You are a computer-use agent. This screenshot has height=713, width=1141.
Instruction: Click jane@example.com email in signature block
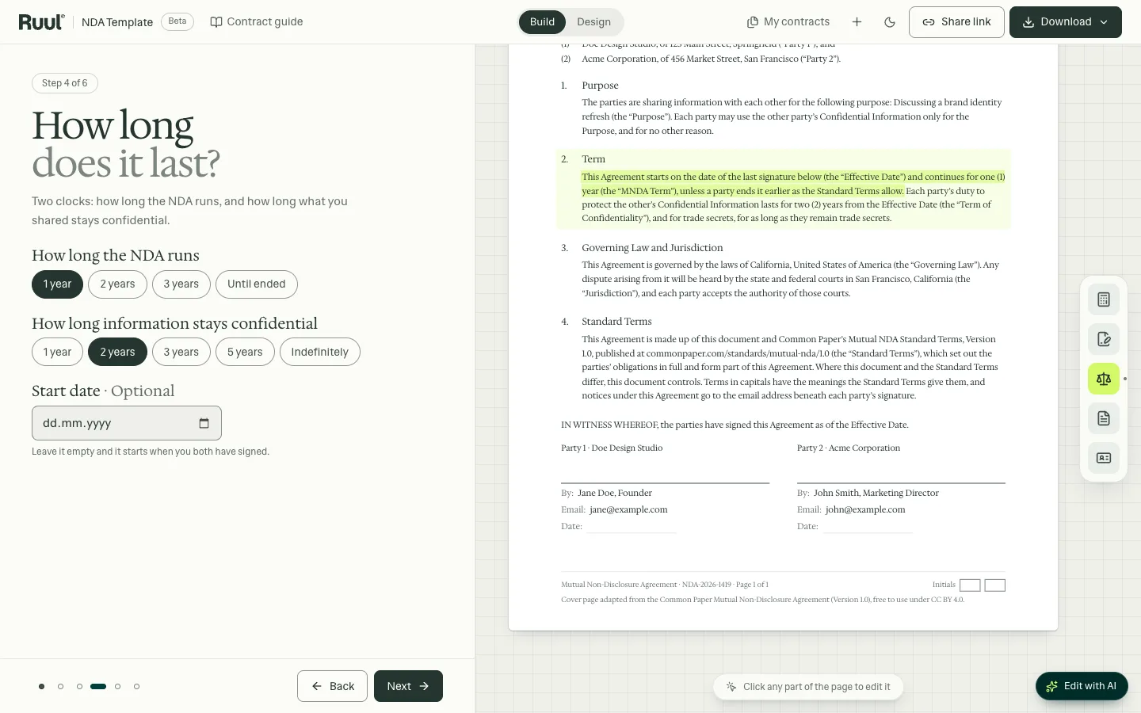(x=628, y=510)
